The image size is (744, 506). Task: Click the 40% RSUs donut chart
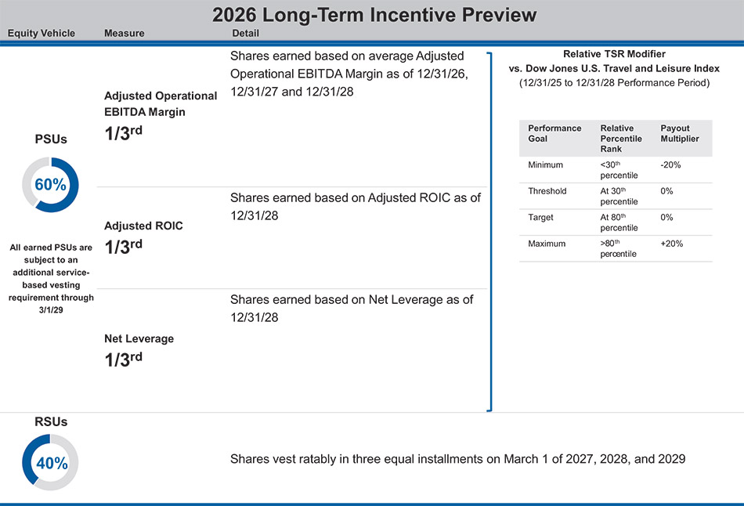pyautogui.click(x=50, y=462)
